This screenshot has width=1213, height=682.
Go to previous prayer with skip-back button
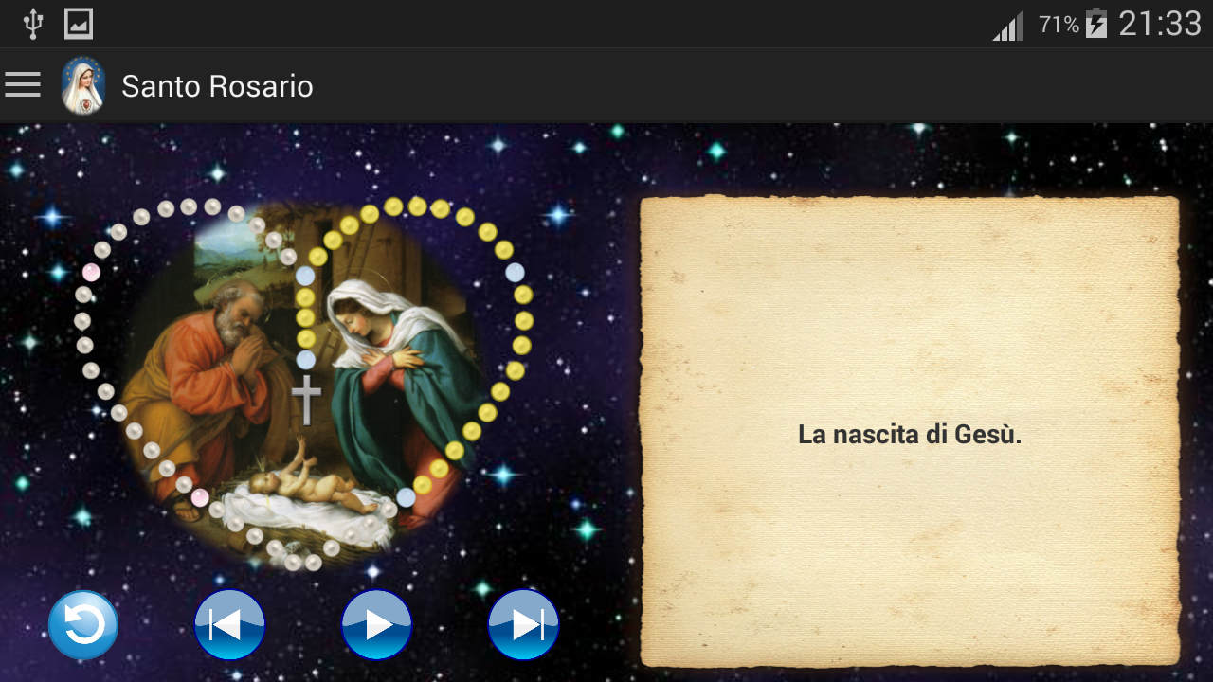[x=229, y=625]
